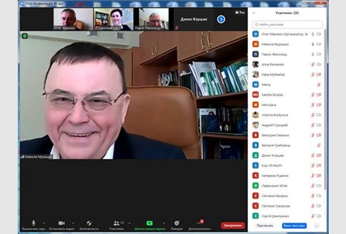Toggle microphone for Павло Янполець in list

click(313, 55)
